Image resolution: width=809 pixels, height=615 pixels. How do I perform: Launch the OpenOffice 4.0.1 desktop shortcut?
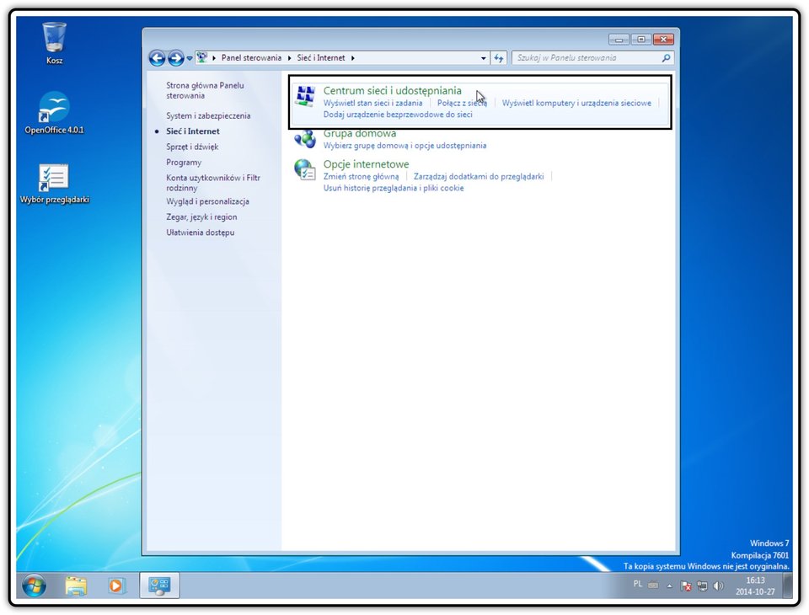[x=54, y=113]
